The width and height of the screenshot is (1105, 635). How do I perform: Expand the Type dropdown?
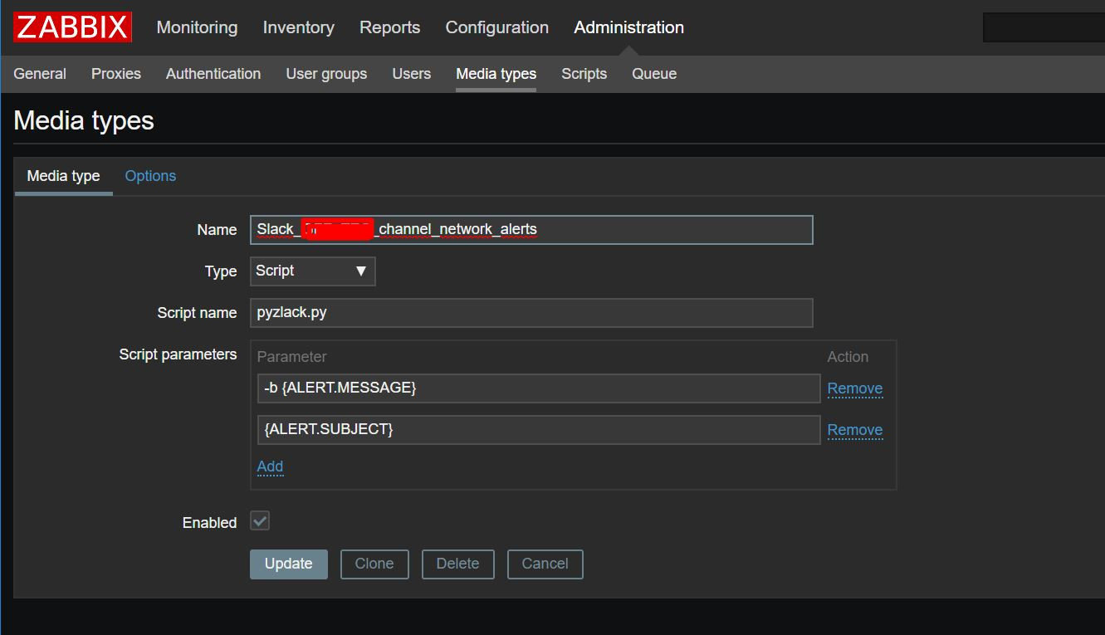pos(312,271)
